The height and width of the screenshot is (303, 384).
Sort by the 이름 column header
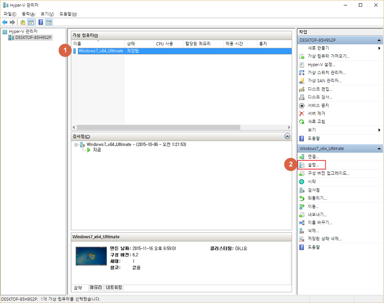(x=98, y=43)
